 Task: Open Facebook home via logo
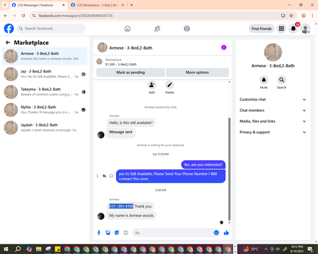pyautogui.click(x=9, y=29)
